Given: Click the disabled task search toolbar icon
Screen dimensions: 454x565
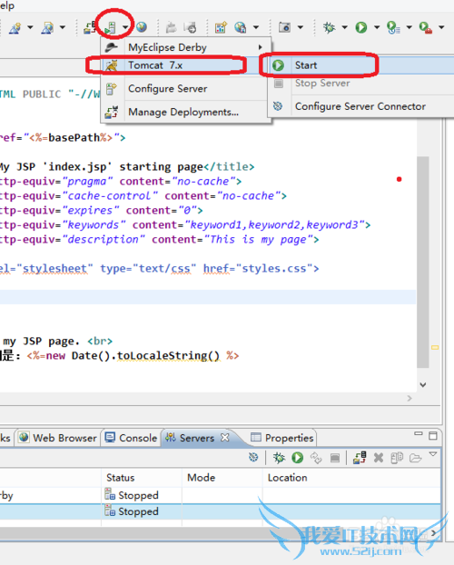Looking at the screenshot, I should 190,27.
